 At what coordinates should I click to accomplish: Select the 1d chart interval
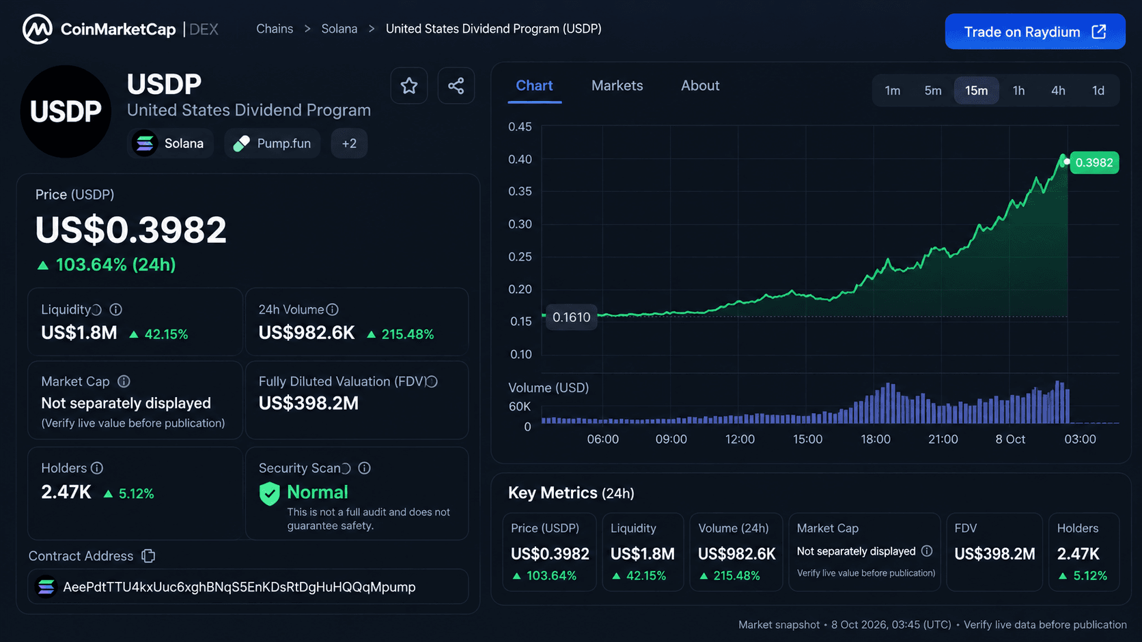pyautogui.click(x=1098, y=91)
